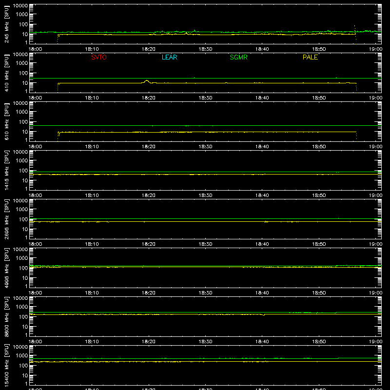Select the yellow PALE legend label

(x=310, y=57)
